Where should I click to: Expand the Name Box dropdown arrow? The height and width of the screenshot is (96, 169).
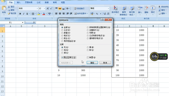click(x=23, y=22)
